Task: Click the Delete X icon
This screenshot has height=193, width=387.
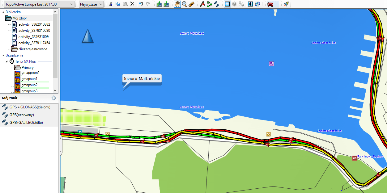Action: click(132, 4)
